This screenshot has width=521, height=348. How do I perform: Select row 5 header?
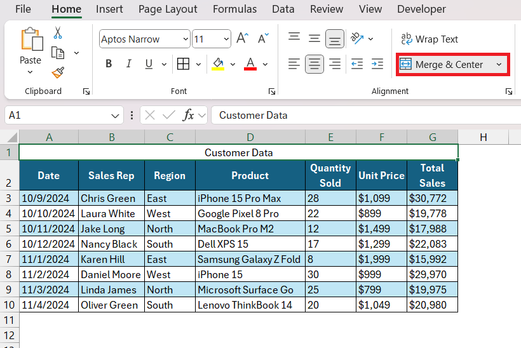coord(9,229)
